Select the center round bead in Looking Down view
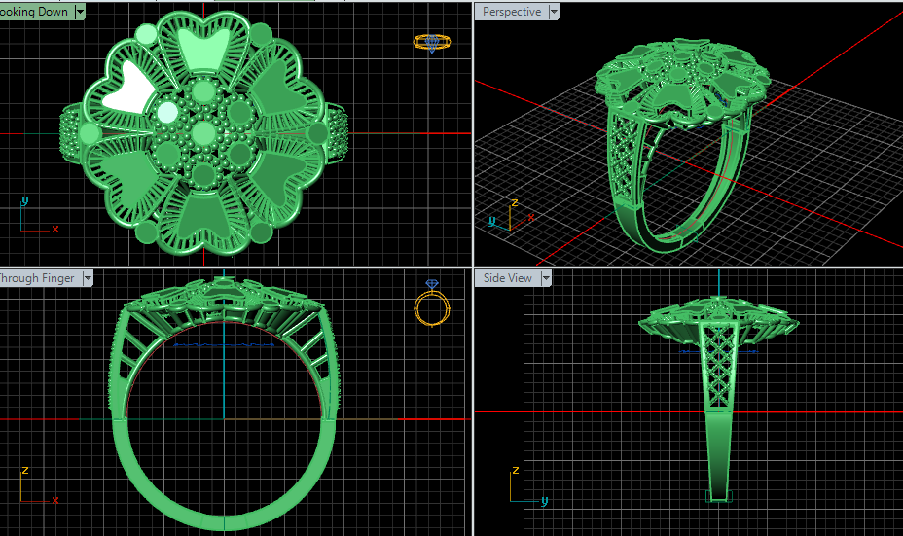The height and width of the screenshot is (536, 903). 203,132
